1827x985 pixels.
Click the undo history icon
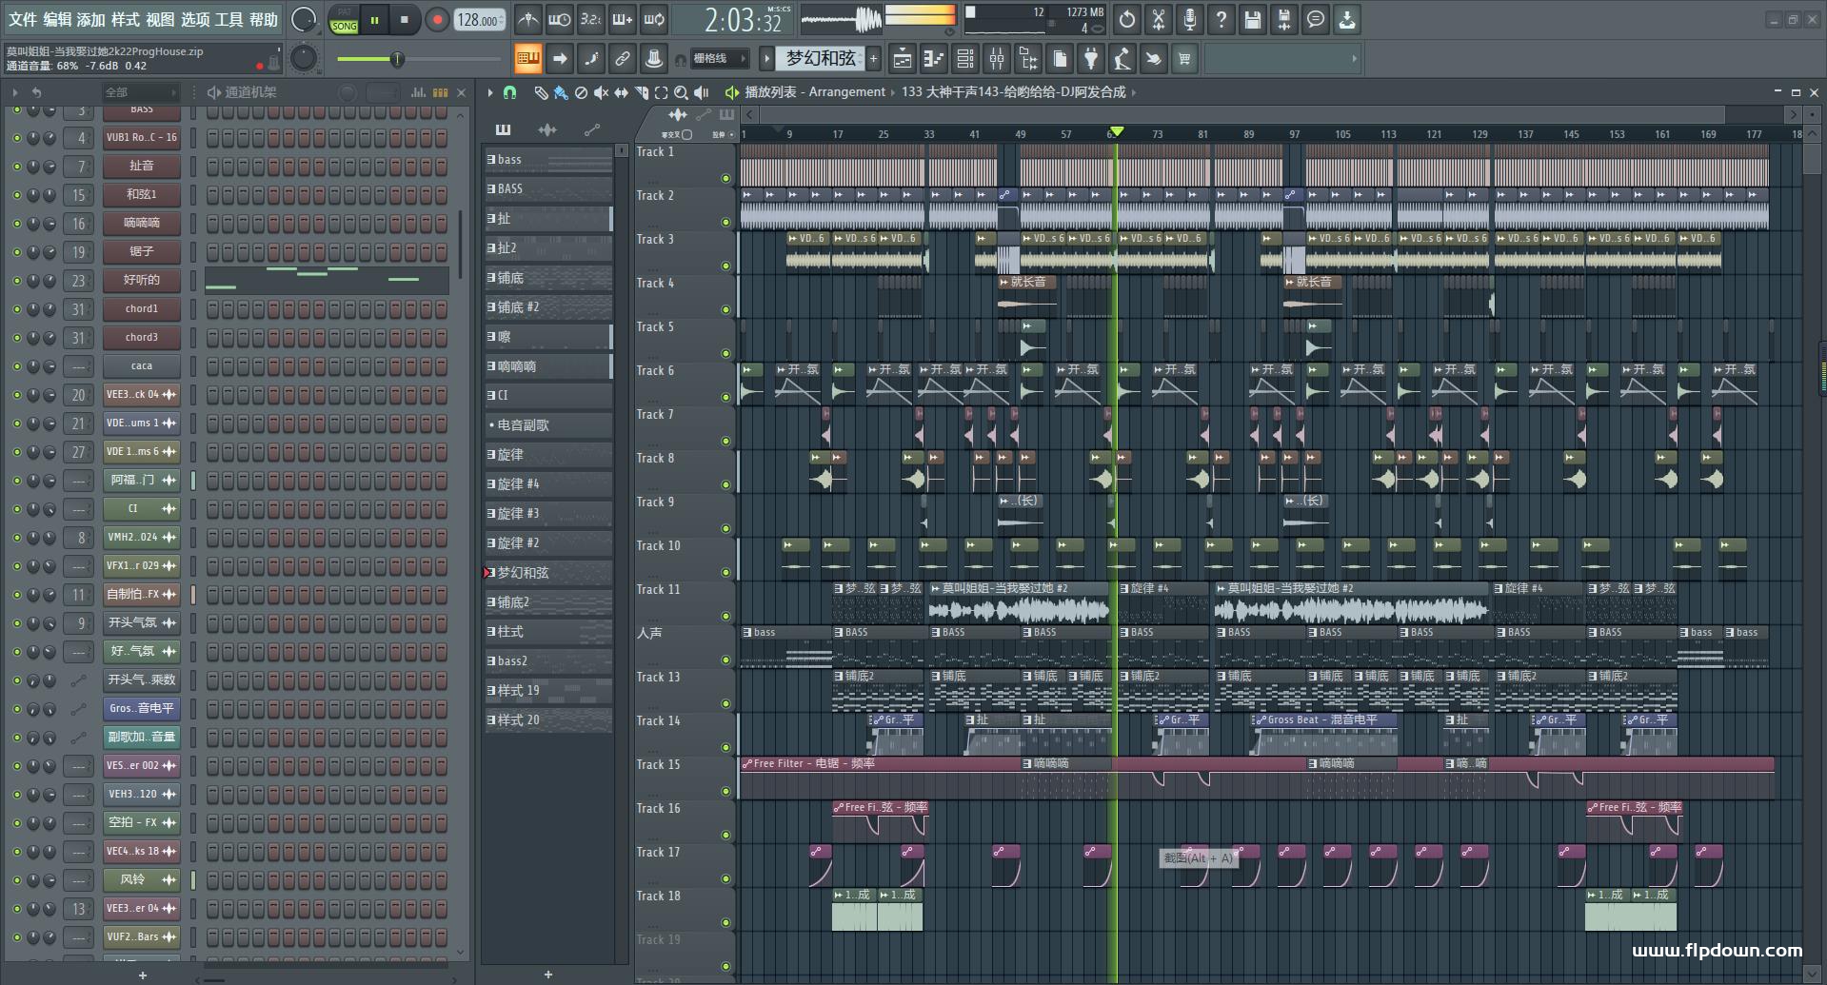pos(1127,19)
